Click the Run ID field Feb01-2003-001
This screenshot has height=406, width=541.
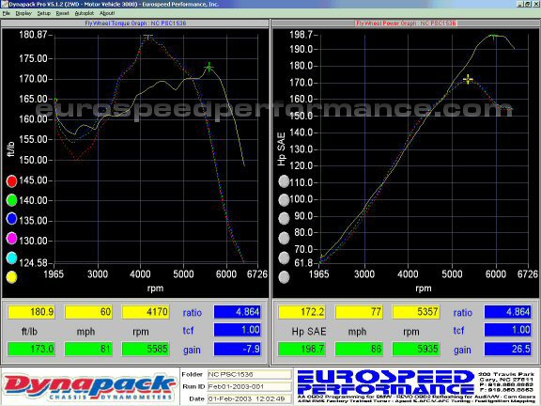249,386
